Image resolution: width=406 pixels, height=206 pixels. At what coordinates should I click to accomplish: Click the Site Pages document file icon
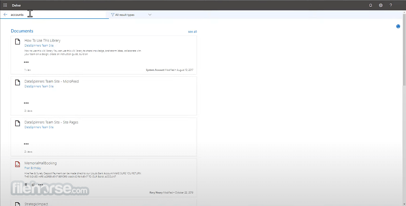17,123
